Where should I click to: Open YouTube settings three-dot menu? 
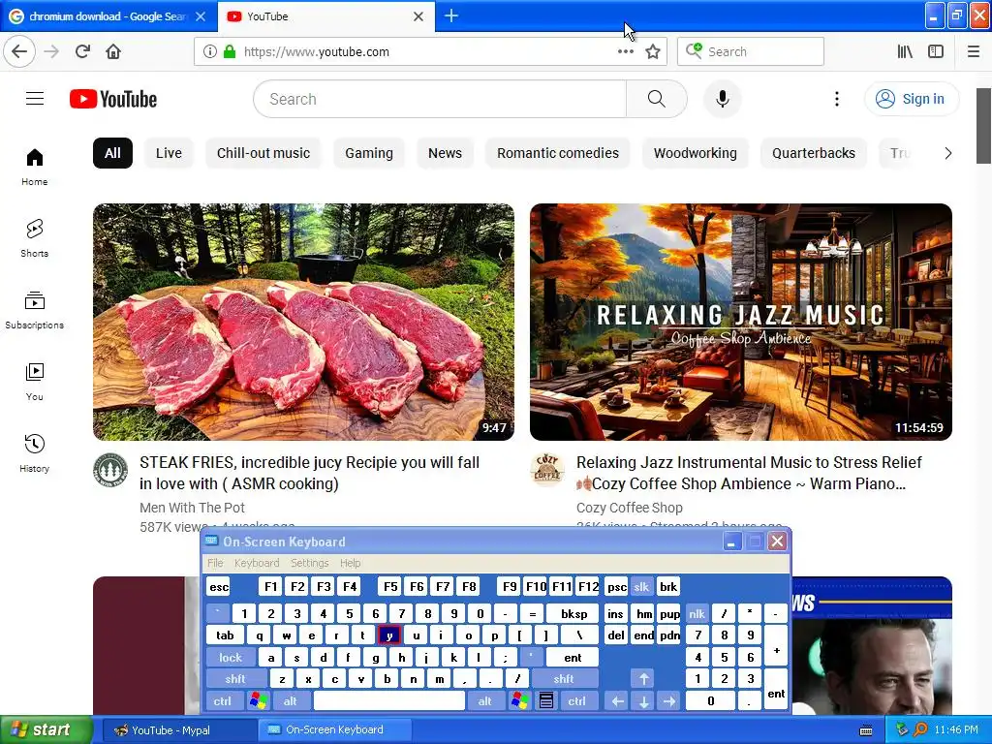(836, 99)
